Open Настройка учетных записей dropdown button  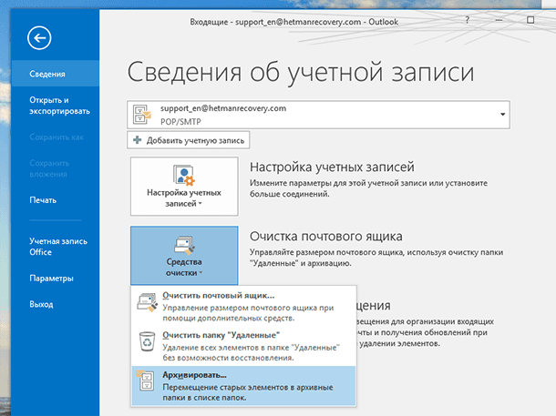click(x=184, y=187)
